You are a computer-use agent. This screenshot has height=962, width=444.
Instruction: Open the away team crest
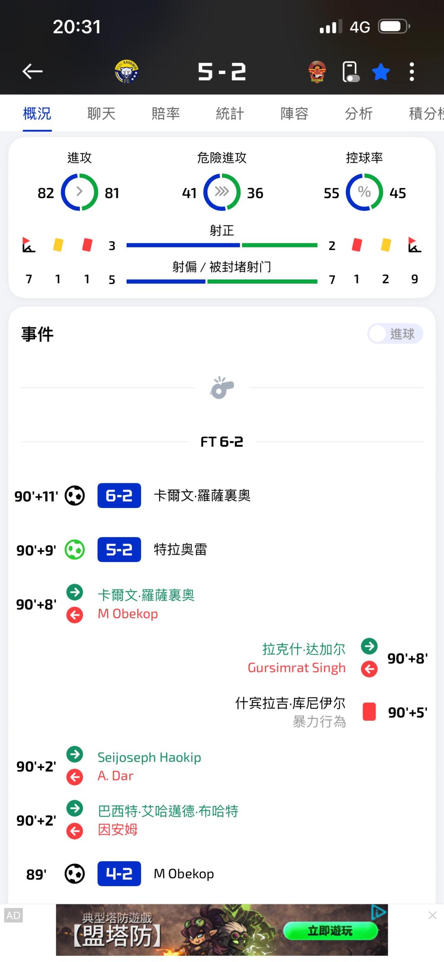317,72
